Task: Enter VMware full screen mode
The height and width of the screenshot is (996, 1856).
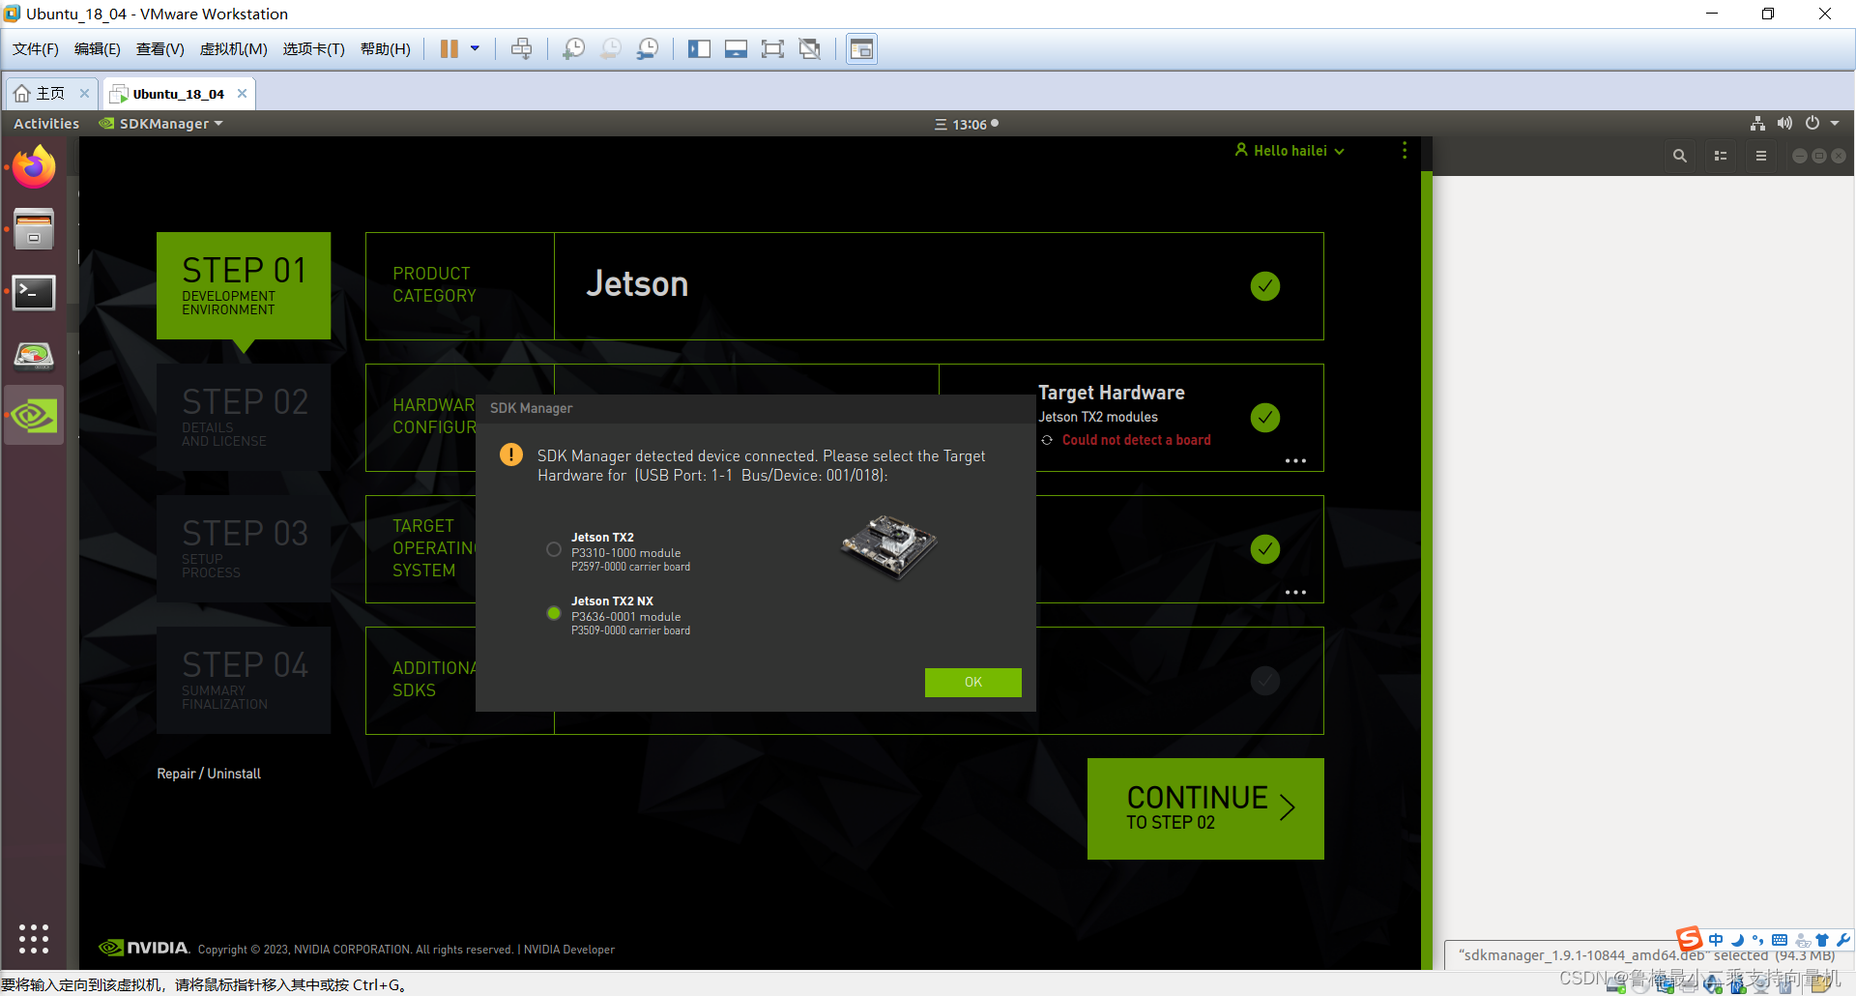Action: click(x=772, y=49)
